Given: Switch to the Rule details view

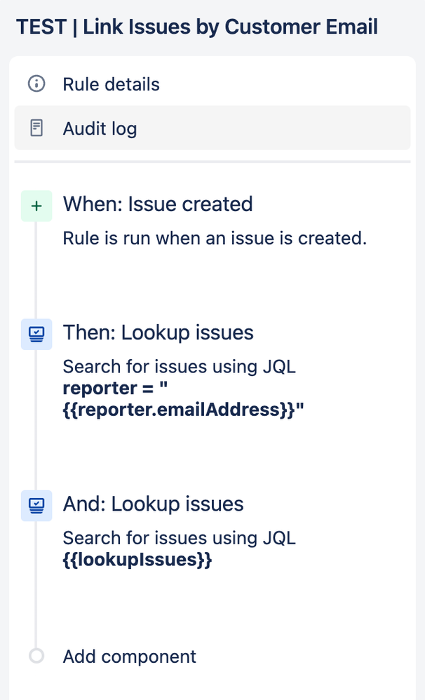Looking at the screenshot, I should (x=111, y=84).
